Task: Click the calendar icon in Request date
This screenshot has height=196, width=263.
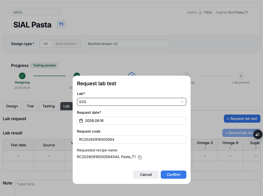Action: coord(81,121)
